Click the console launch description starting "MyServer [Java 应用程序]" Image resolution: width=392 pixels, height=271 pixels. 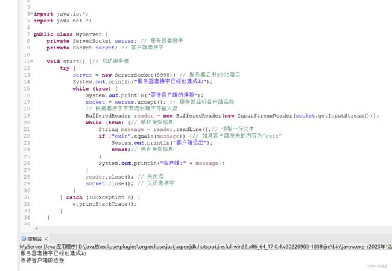click(x=206, y=247)
